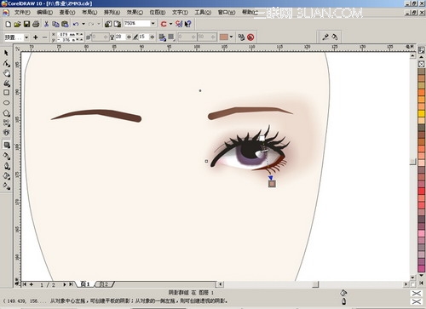Select the Pick tool in toolbox
Image resolution: width=426 pixels, height=309 pixels.
tap(6, 53)
